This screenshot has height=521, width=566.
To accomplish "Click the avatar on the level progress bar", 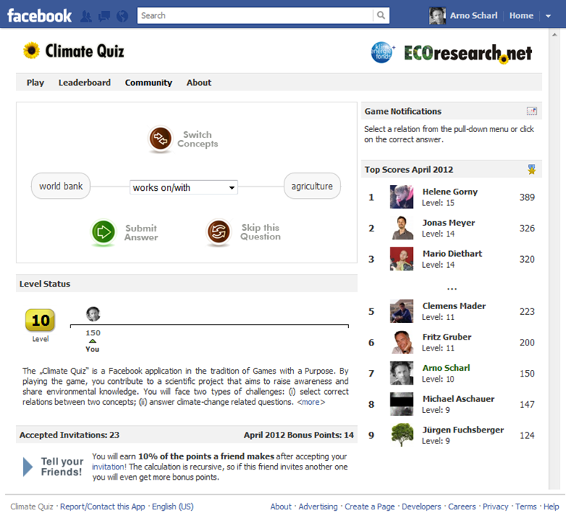I will [x=93, y=314].
